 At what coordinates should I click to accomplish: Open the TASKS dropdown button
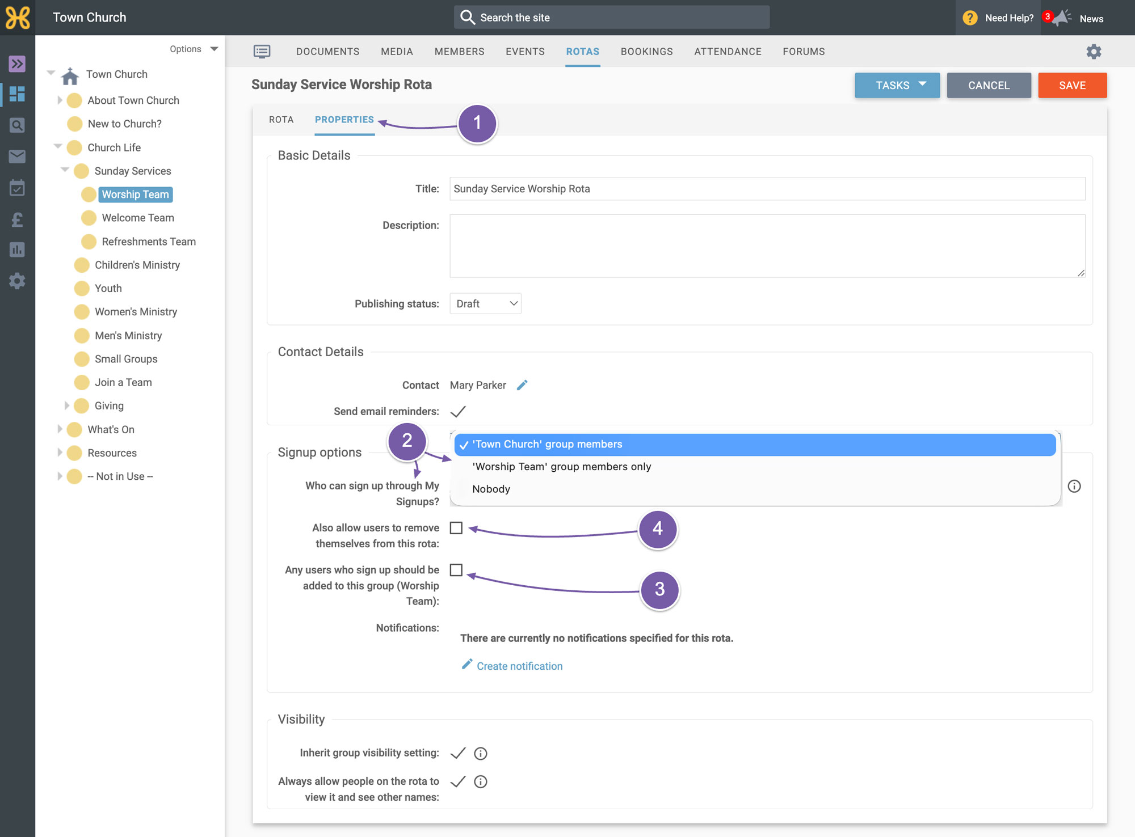pyautogui.click(x=897, y=85)
